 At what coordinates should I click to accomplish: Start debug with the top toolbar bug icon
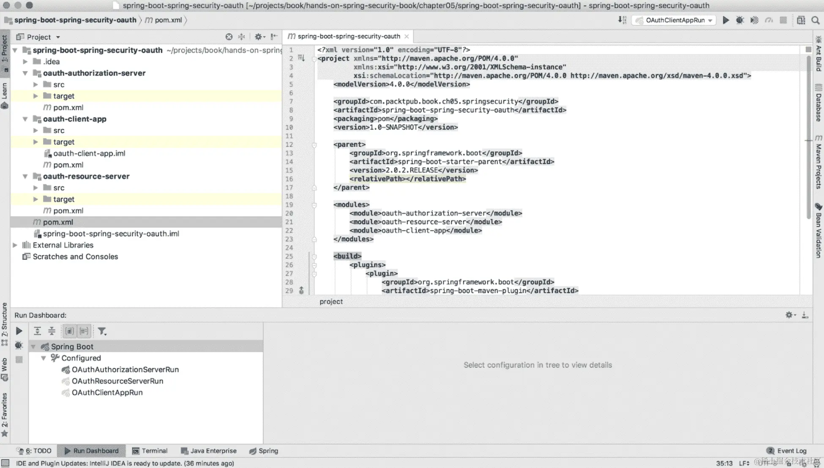click(739, 20)
